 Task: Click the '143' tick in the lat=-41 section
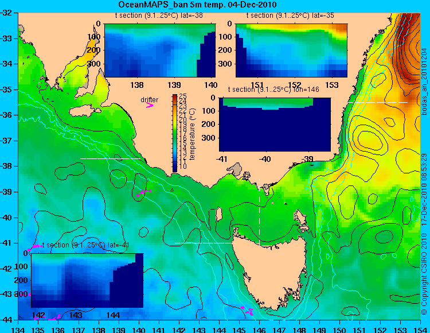click(76, 315)
